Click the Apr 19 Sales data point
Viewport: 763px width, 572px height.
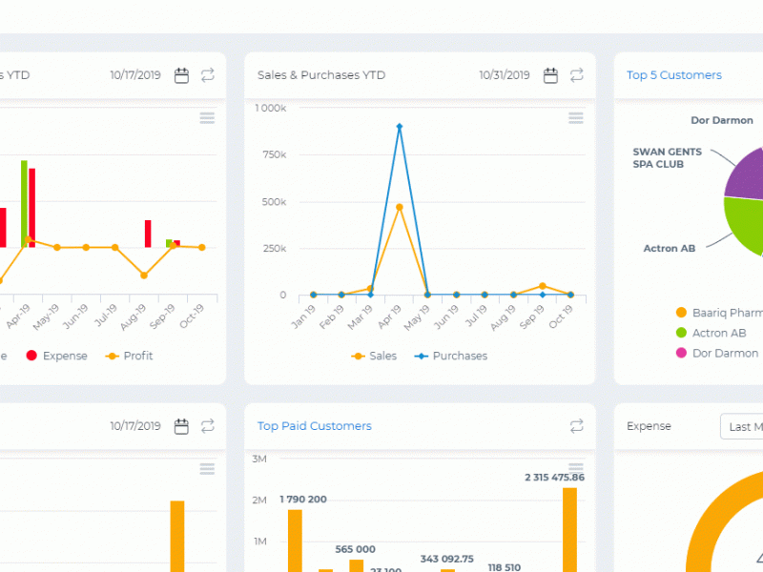click(399, 207)
